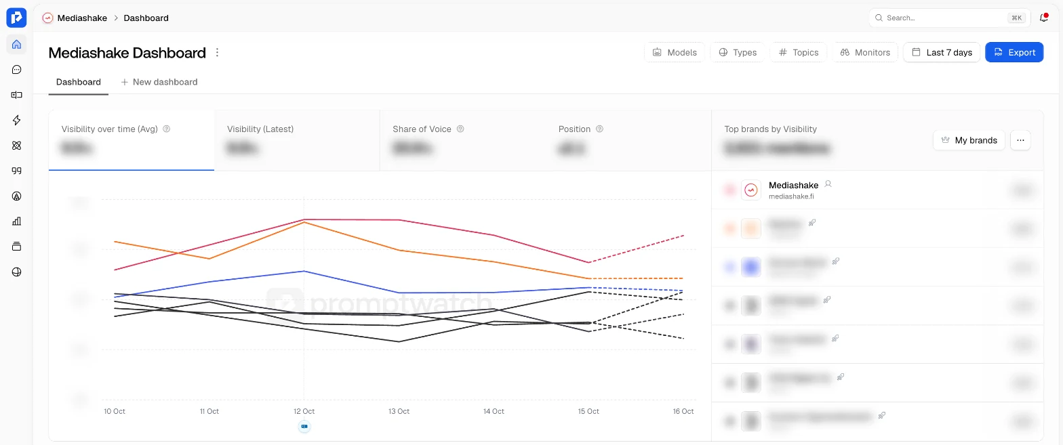The height and width of the screenshot is (445, 1063).
Task: Switch to the Dashboard tab
Action: (79, 82)
